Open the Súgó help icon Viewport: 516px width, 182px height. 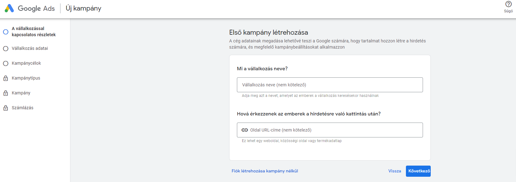click(508, 4)
